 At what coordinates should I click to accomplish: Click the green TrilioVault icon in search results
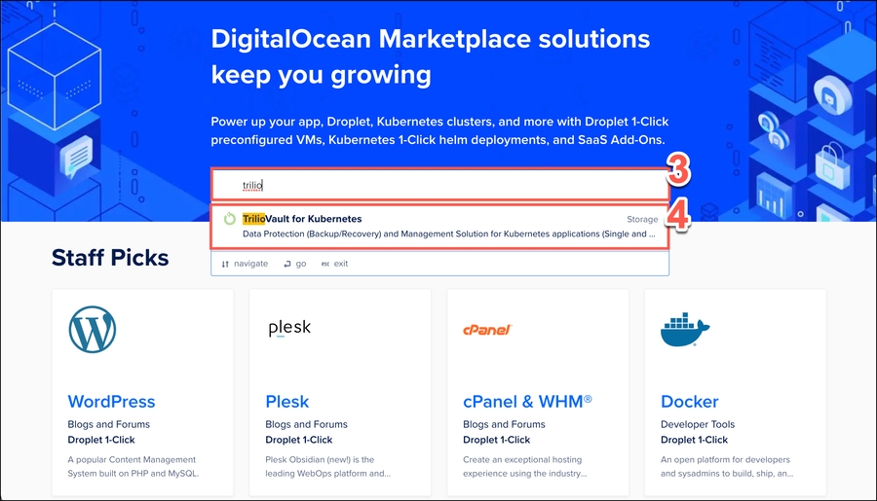click(230, 219)
